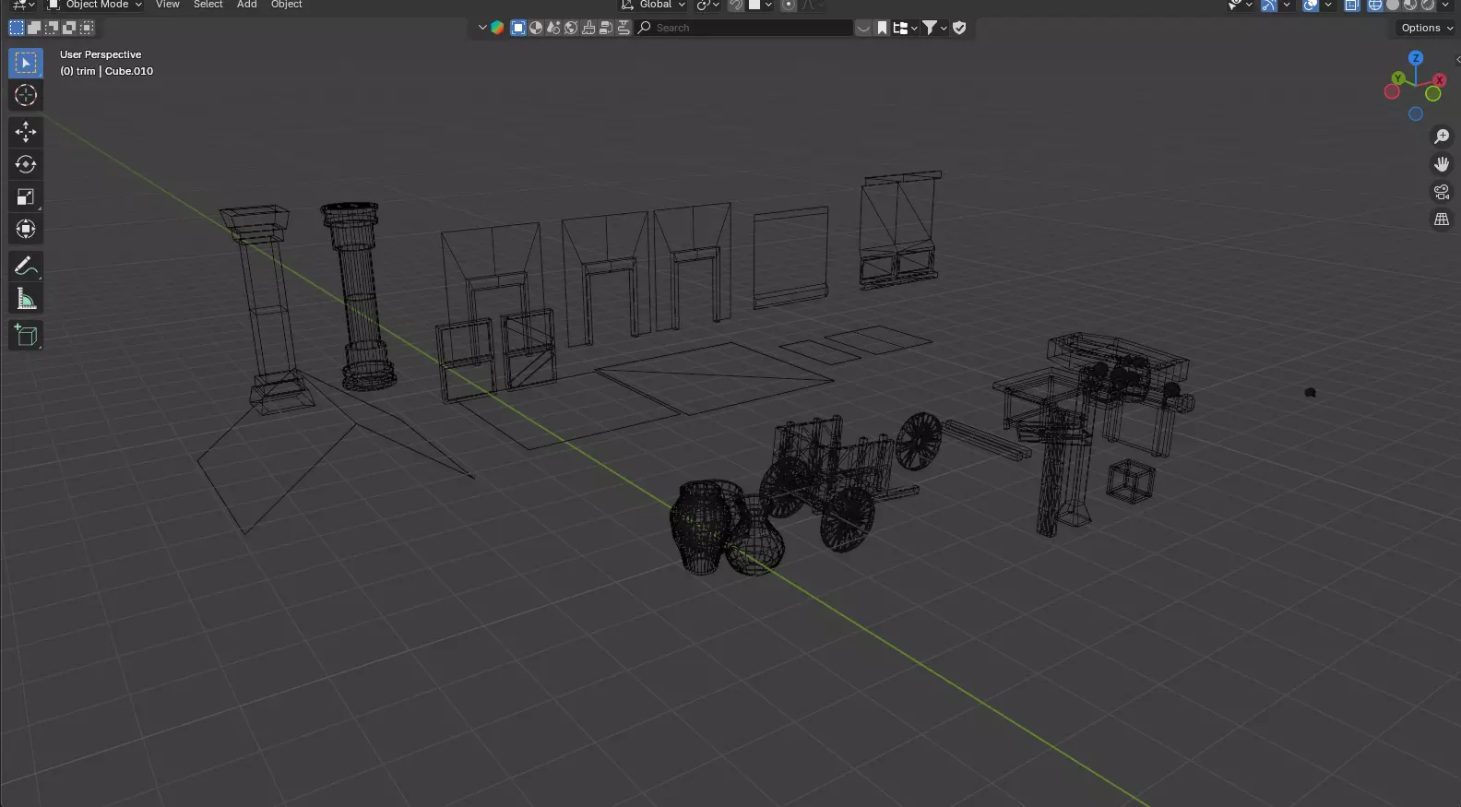Toggle proportional editing circle icon
The height and width of the screenshot is (807, 1461).
pos(789,5)
